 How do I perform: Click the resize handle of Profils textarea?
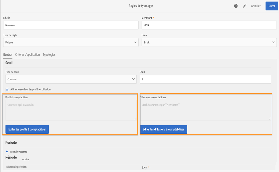pyautogui.click(x=135, y=119)
